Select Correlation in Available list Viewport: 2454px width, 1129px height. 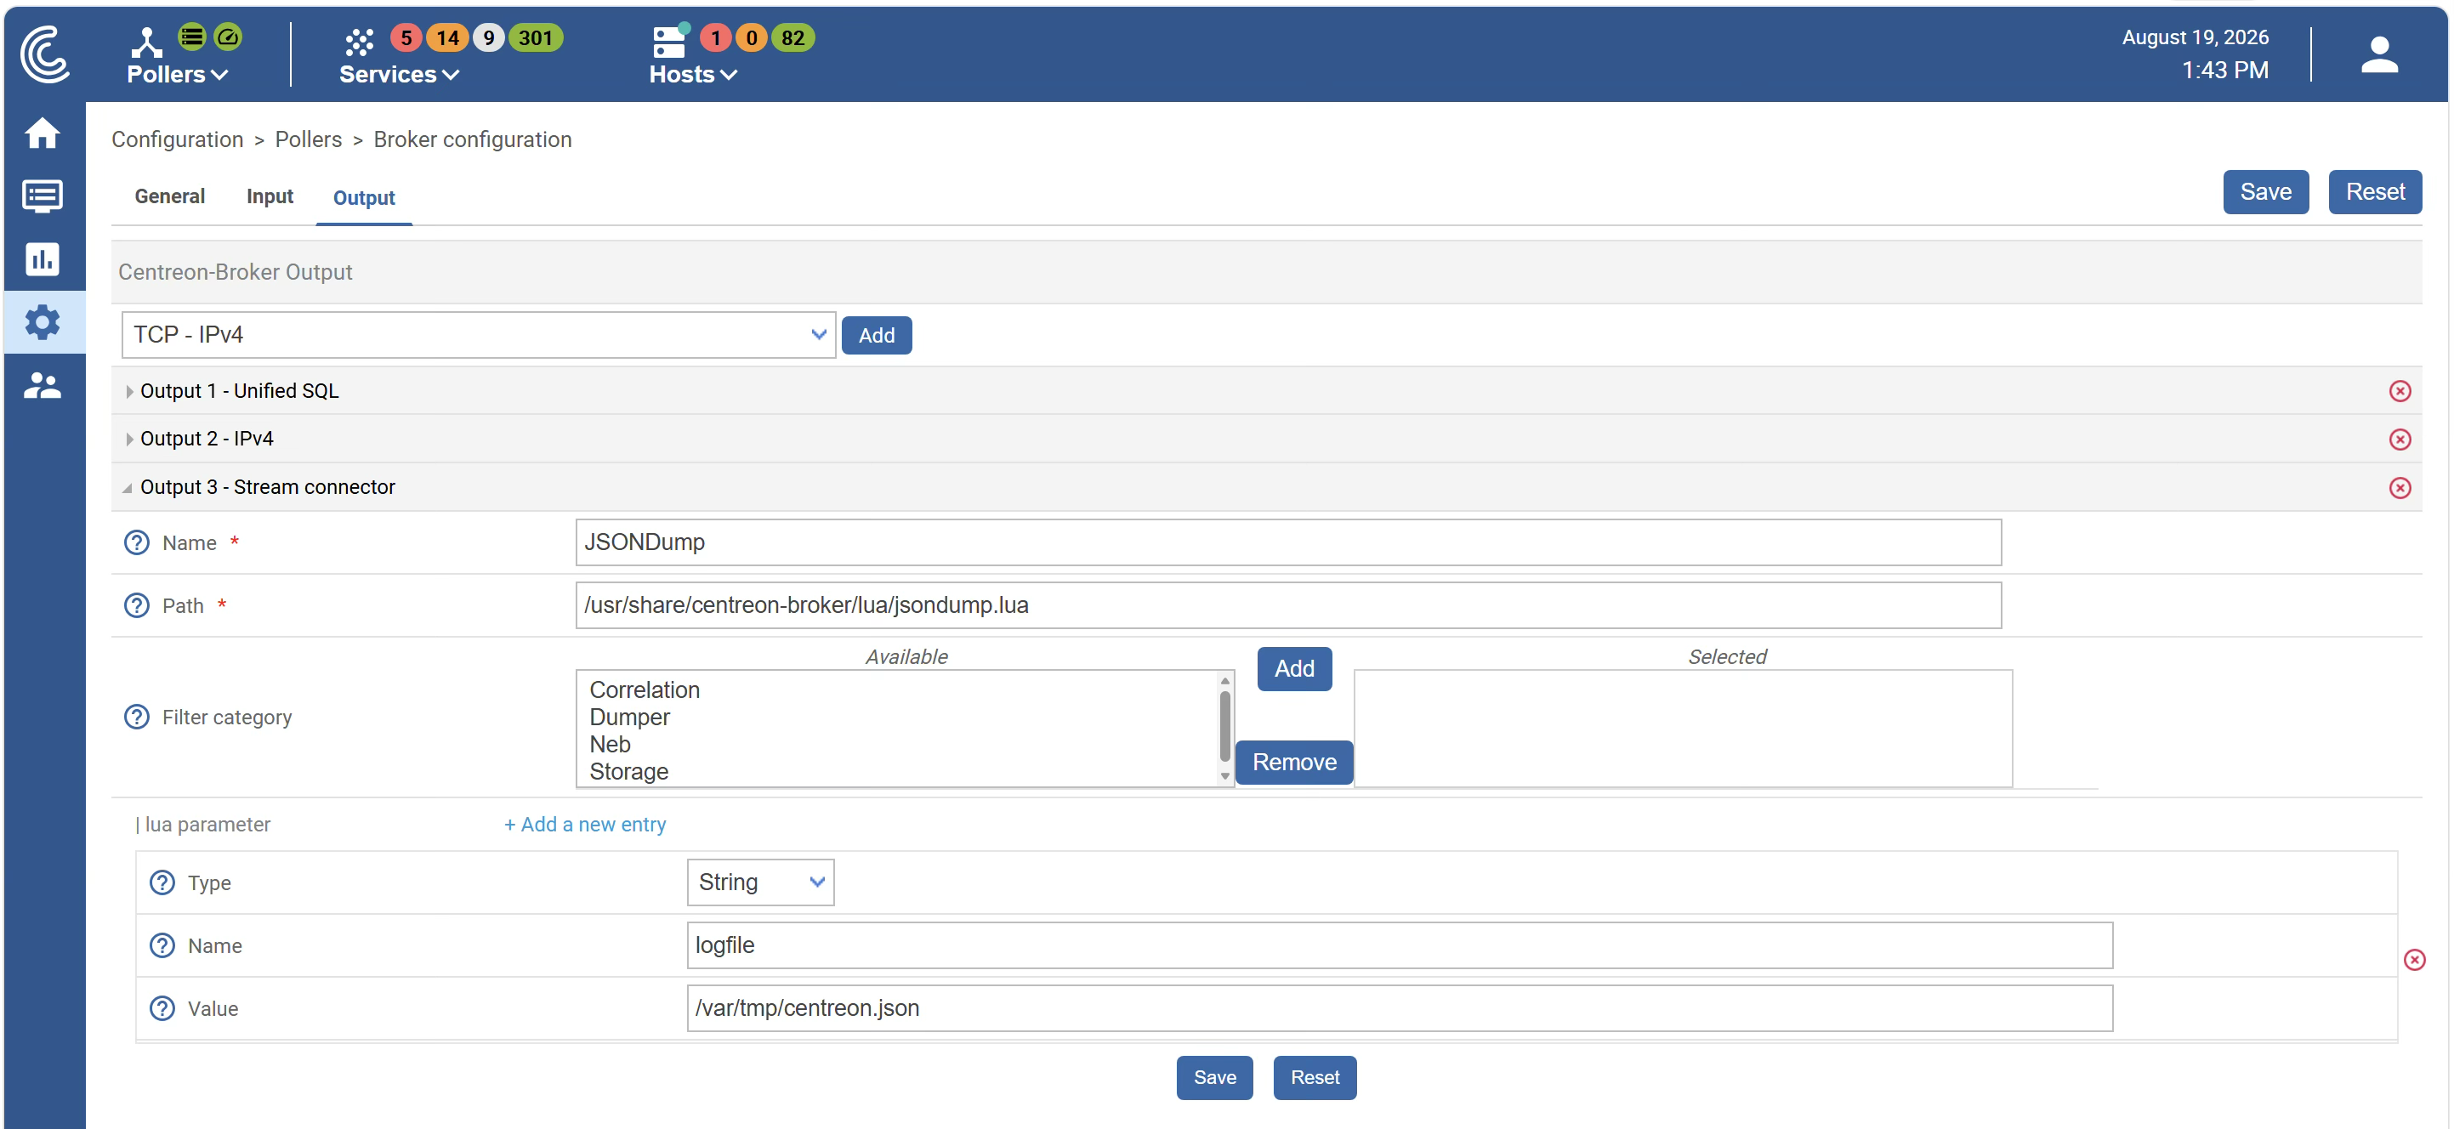click(x=645, y=690)
